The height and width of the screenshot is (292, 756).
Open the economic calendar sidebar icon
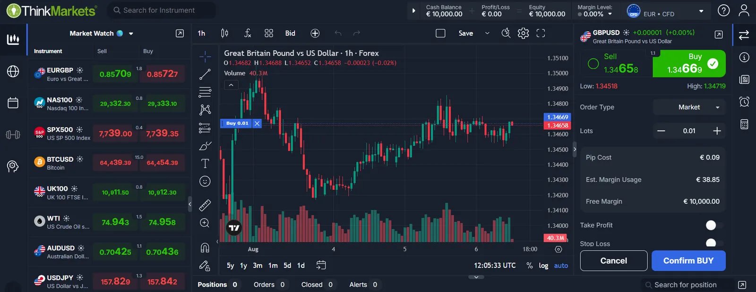tap(13, 103)
